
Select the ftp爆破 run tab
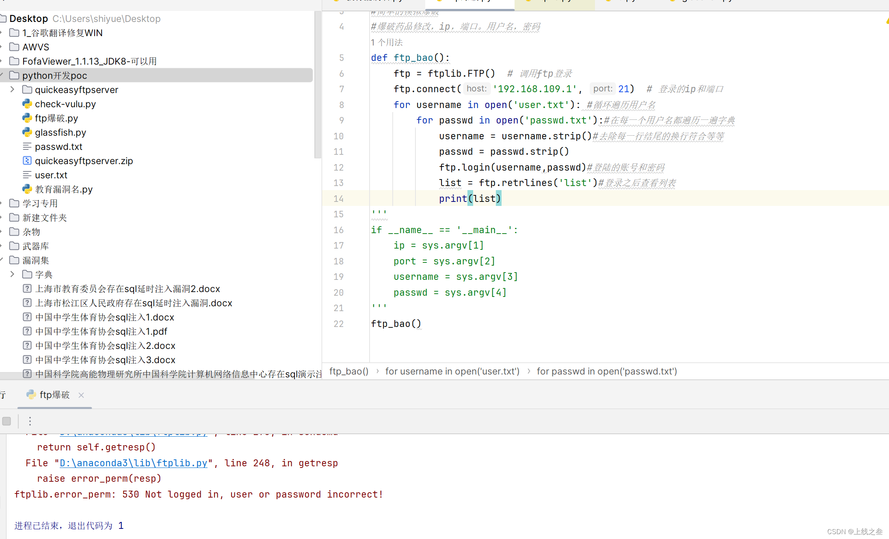tap(54, 395)
